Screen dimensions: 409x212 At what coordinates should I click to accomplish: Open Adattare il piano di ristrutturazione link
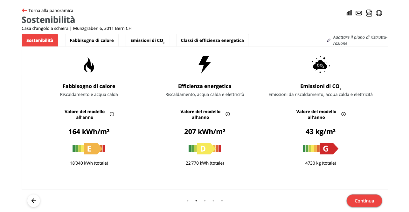360,40
